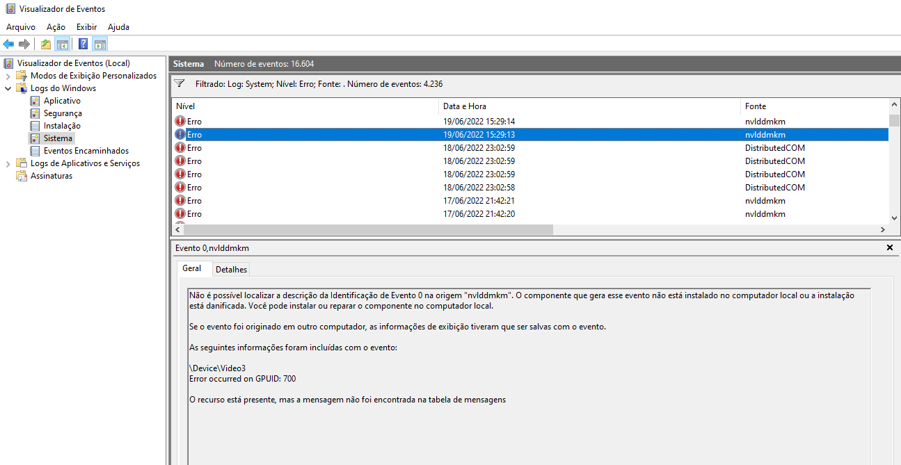Select the Aplicativo log icon
This screenshot has width=901, height=465.
point(35,101)
